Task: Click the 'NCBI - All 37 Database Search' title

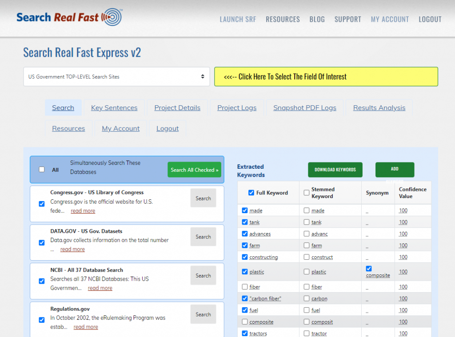Action: click(87, 270)
